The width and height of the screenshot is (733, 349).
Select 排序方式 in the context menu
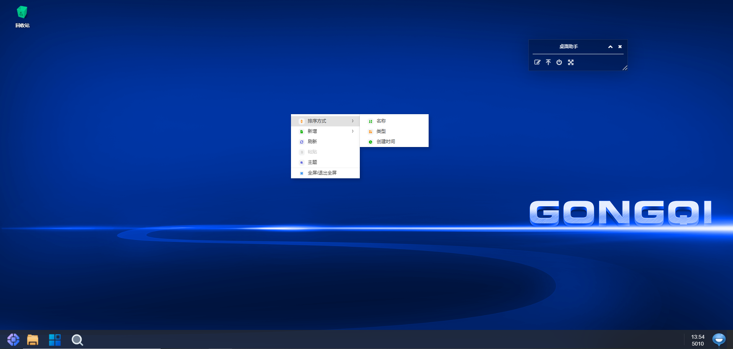click(x=325, y=121)
